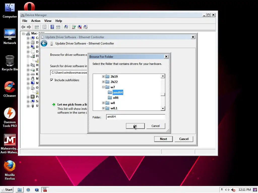This screenshot has width=258, height=193.
Task: Click the Device Manager taskbar button with red toolbox
Action: pos(45,190)
